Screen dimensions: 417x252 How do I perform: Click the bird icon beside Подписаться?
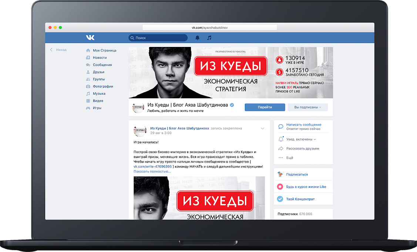pos(280,174)
